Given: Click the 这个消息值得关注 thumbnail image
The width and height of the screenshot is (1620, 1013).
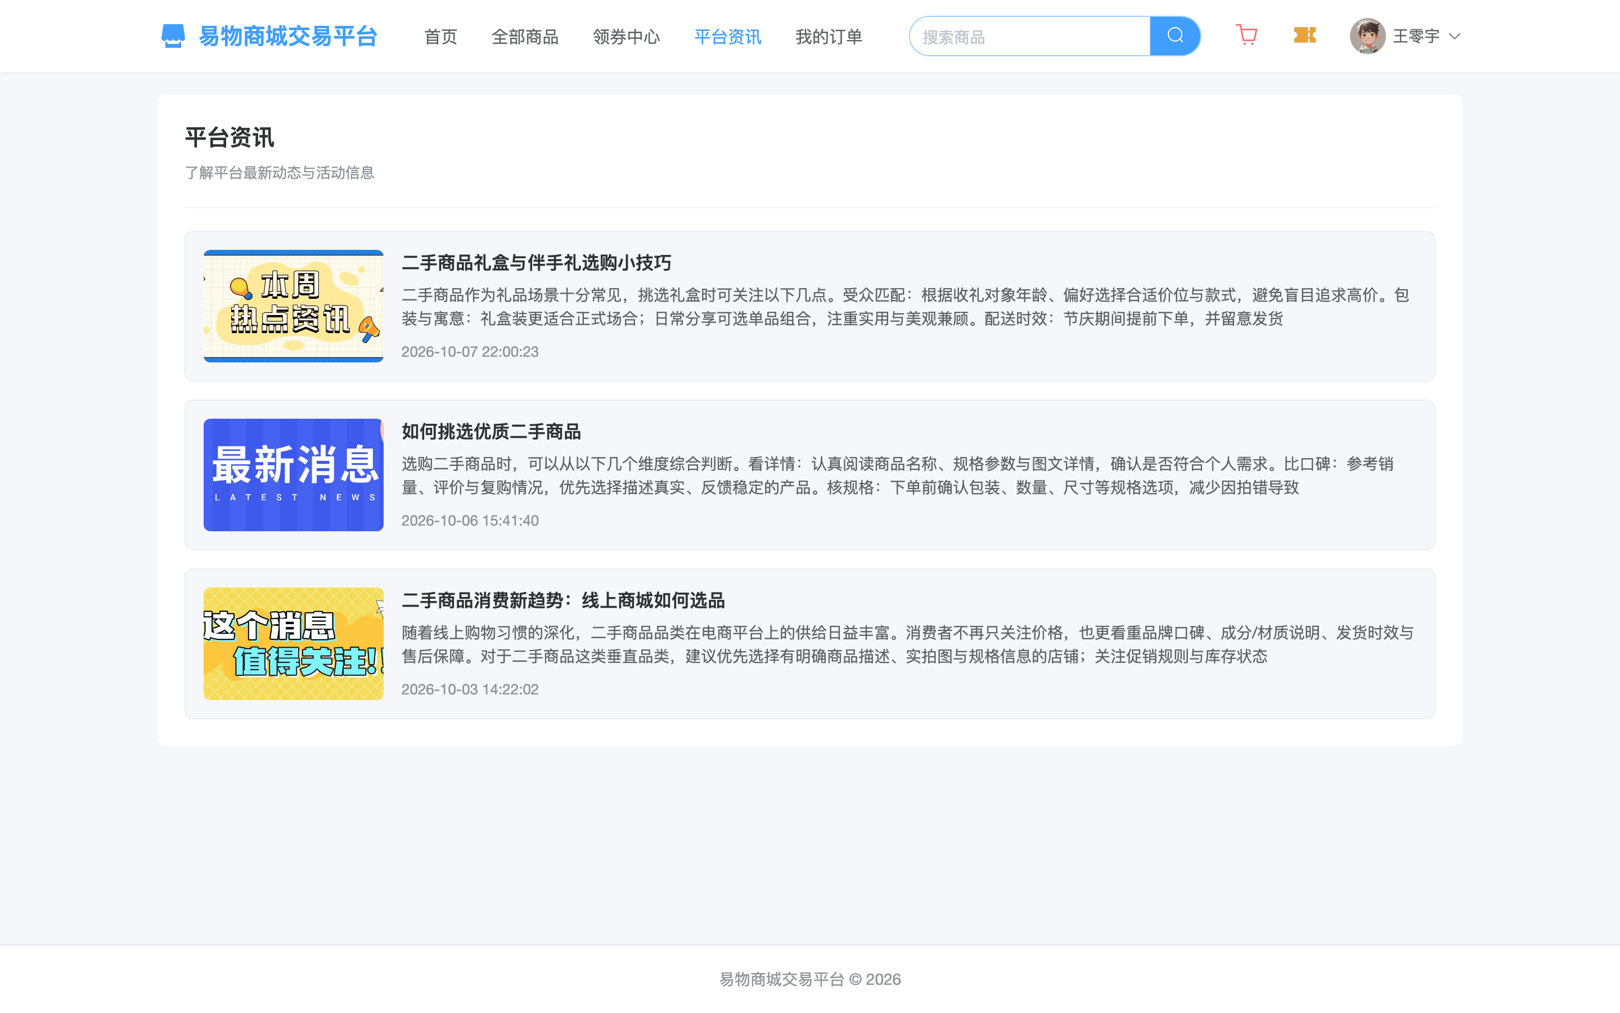Looking at the screenshot, I should click(x=293, y=644).
